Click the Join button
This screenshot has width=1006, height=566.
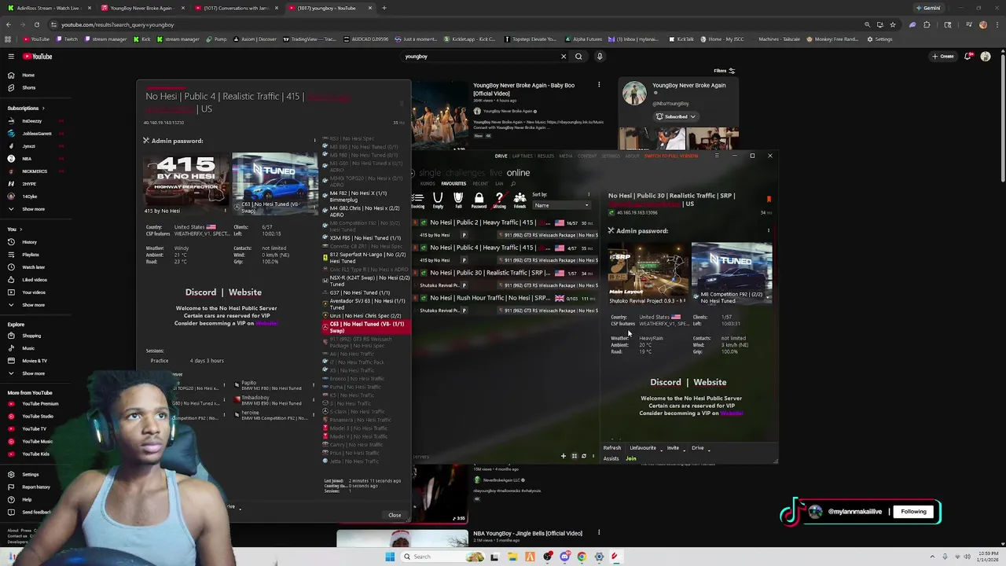(631, 458)
